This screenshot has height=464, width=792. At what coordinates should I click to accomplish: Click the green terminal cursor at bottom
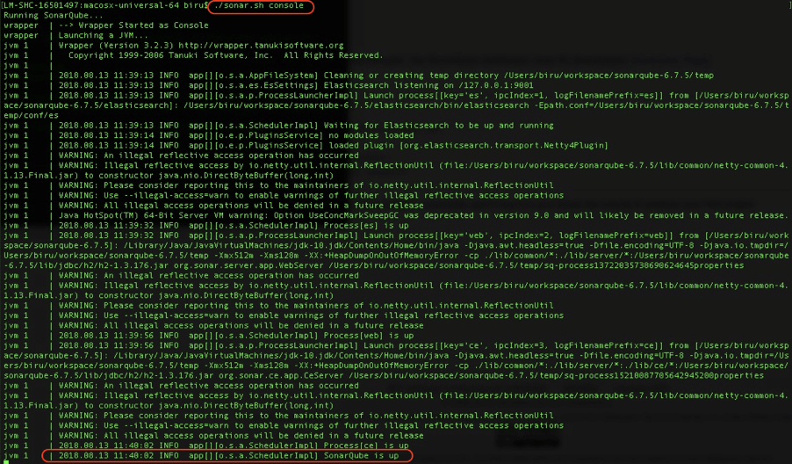(4, 462)
